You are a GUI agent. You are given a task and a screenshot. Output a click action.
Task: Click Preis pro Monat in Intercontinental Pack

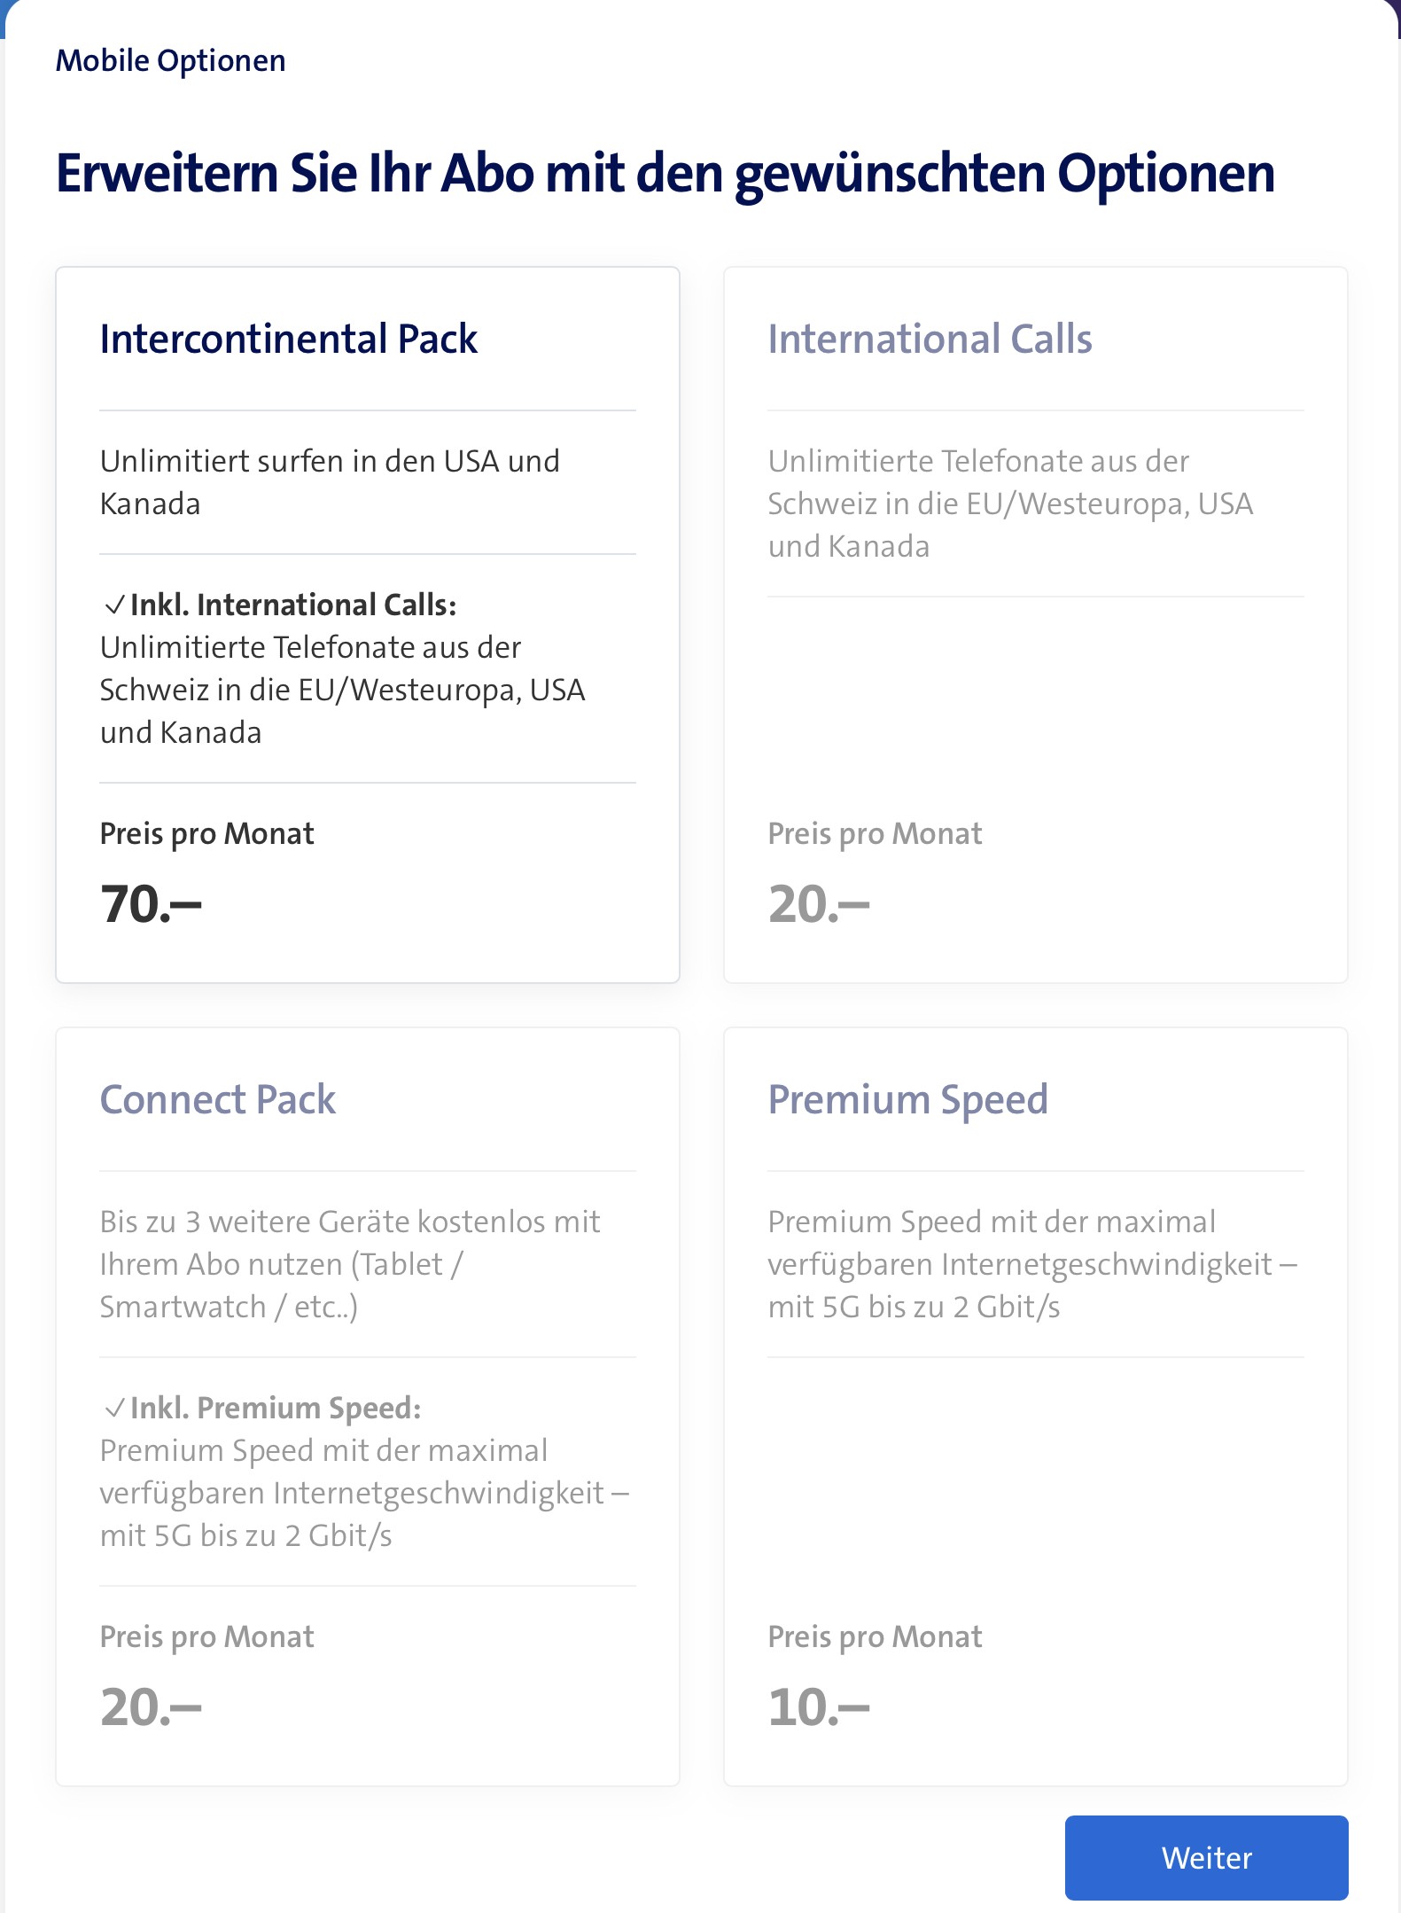coord(206,834)
